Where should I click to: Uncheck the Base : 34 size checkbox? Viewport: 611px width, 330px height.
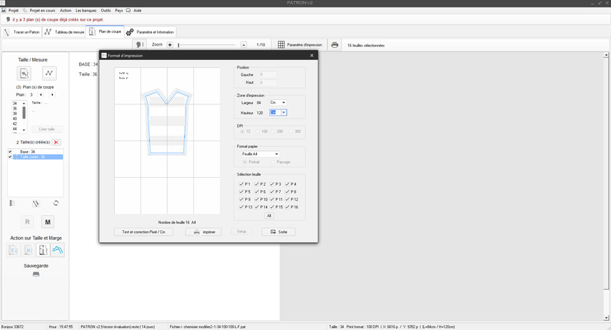click(10, 152)
